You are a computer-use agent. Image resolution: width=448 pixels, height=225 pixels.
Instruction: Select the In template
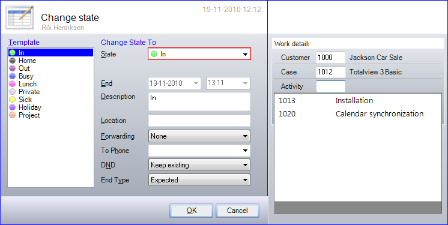50,53
